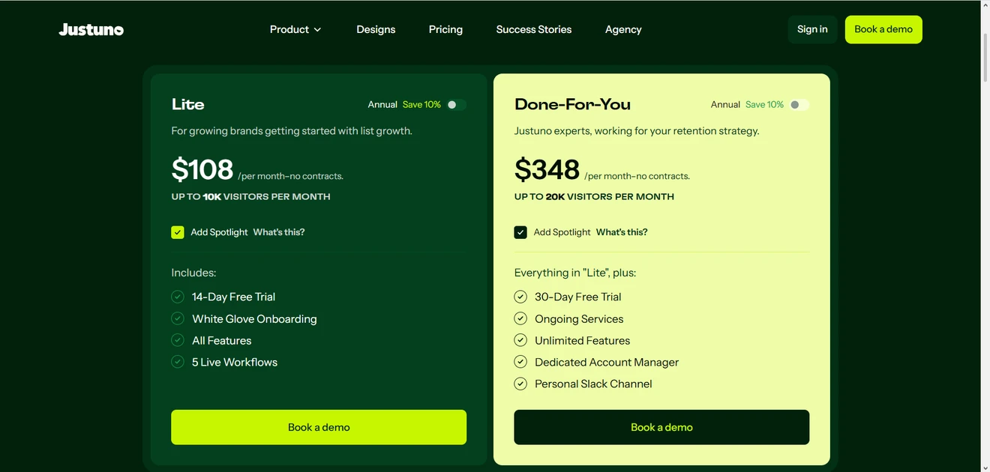This screenshot has width=990, height=472.
Task: Click Save 10% label on Done-For-You plan
Action: tap(764, 105)
